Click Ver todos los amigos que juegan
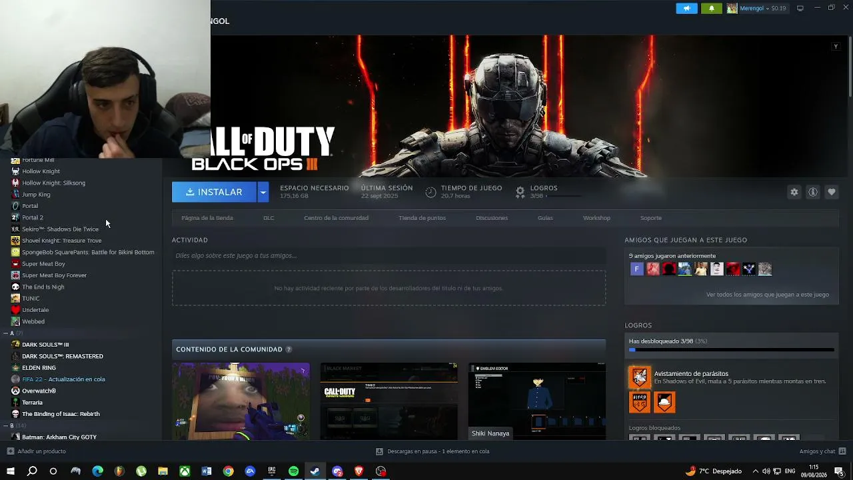The height and width of the screenshot is (480, 853). coord(768,295)
